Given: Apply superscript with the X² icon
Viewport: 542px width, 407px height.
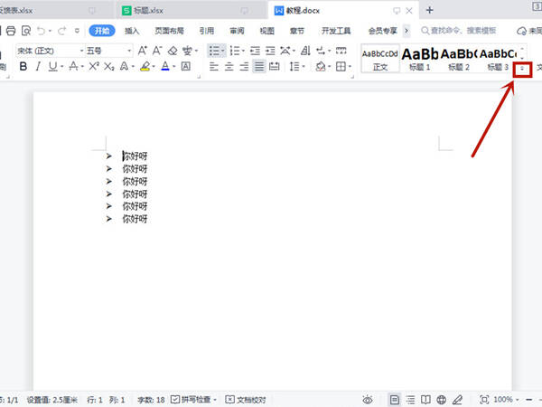Looking at the screenshot, I should point(94,66).
